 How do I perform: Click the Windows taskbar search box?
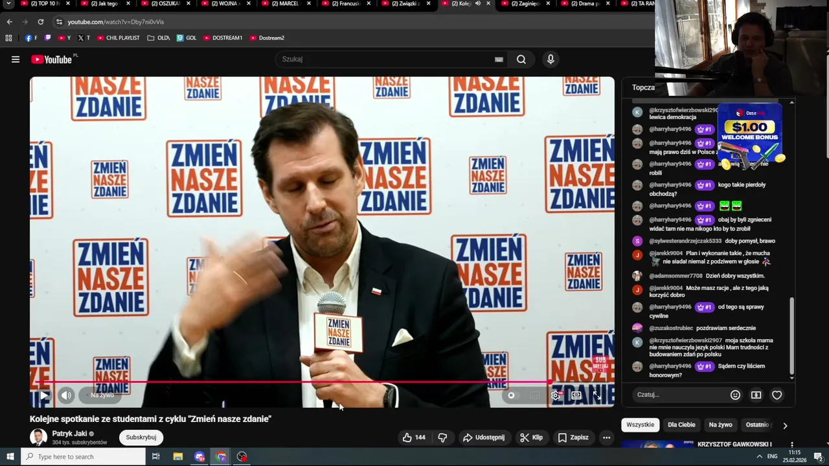pyautogui.click(x=83, y=456)
